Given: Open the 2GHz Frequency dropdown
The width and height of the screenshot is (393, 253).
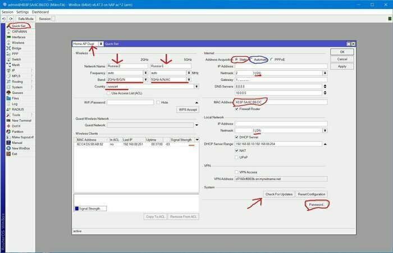Looking at the screenshot, I should coord(145,73).
